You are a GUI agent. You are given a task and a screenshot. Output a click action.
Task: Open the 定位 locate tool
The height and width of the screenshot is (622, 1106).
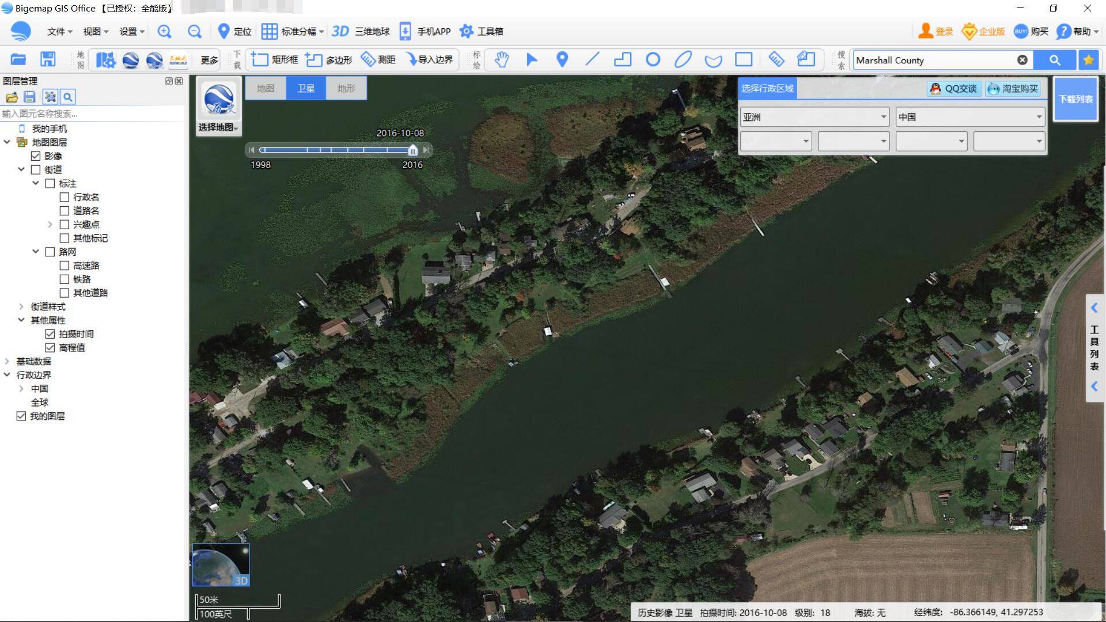234,32
